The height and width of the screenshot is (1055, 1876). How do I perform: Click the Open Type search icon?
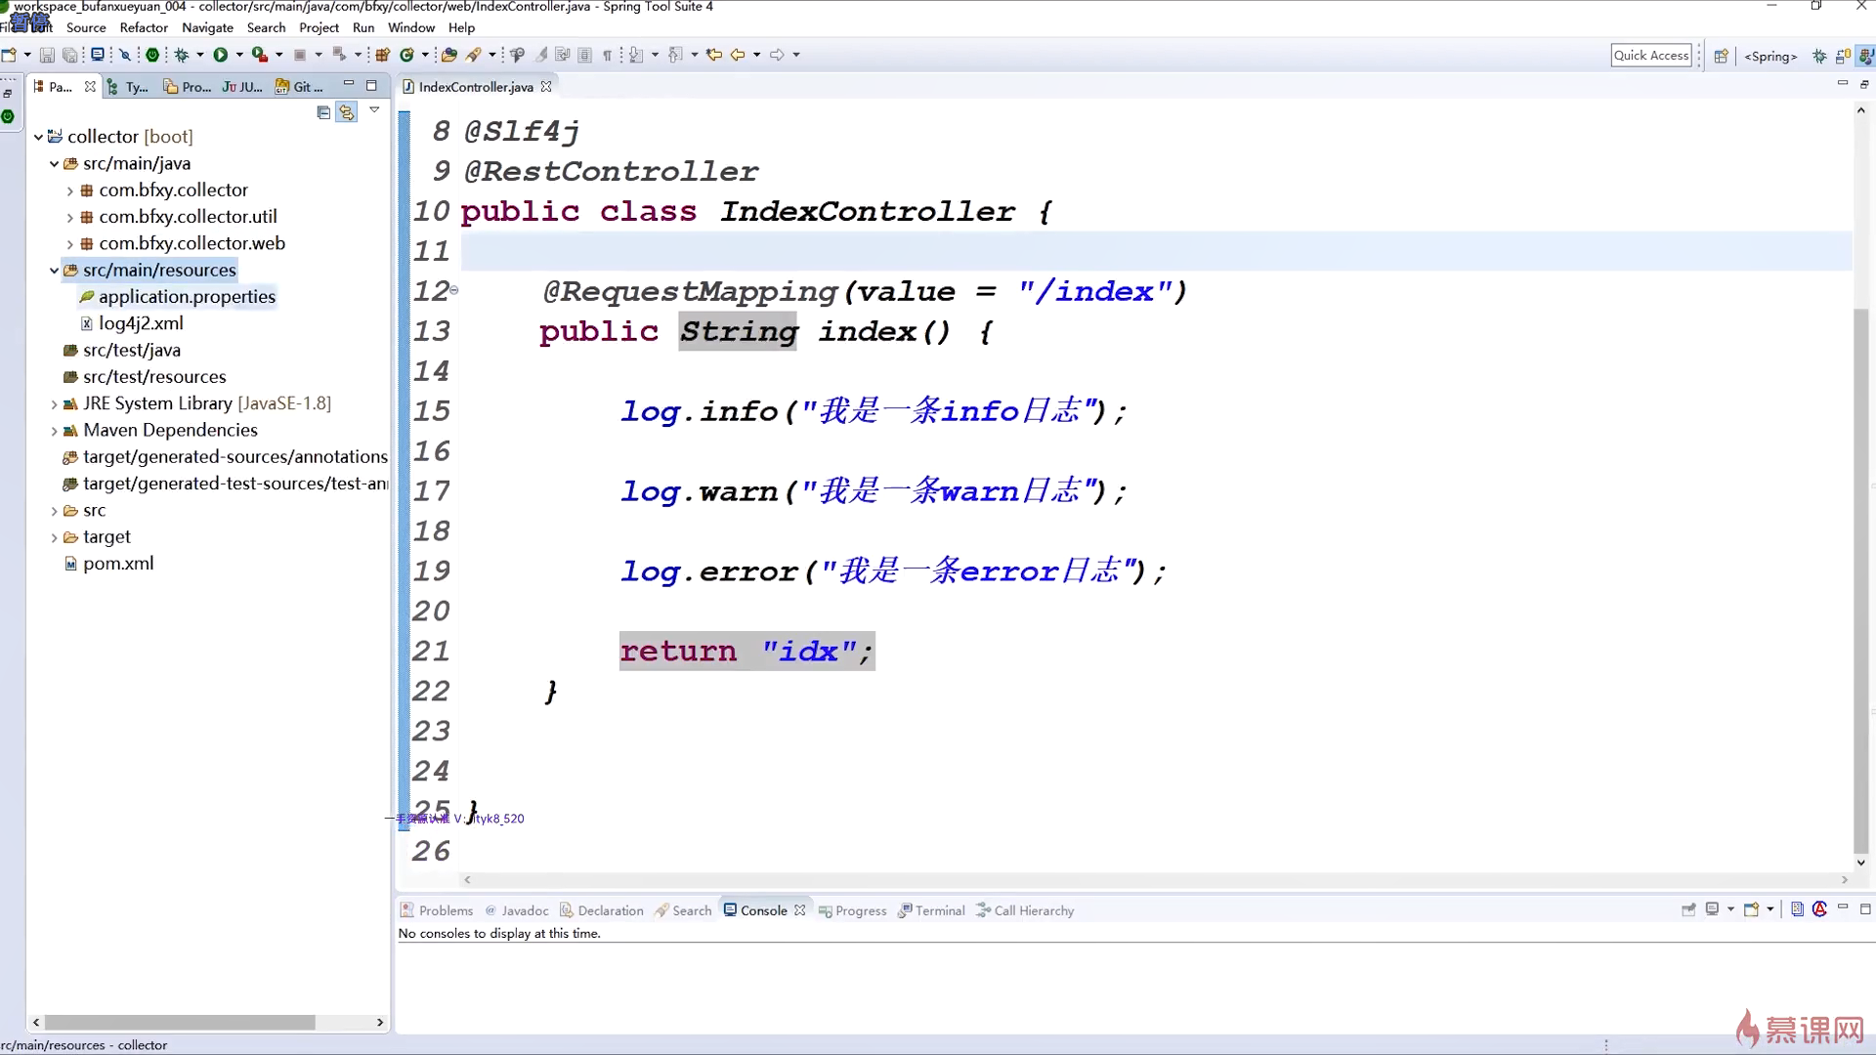pos(448,55)
